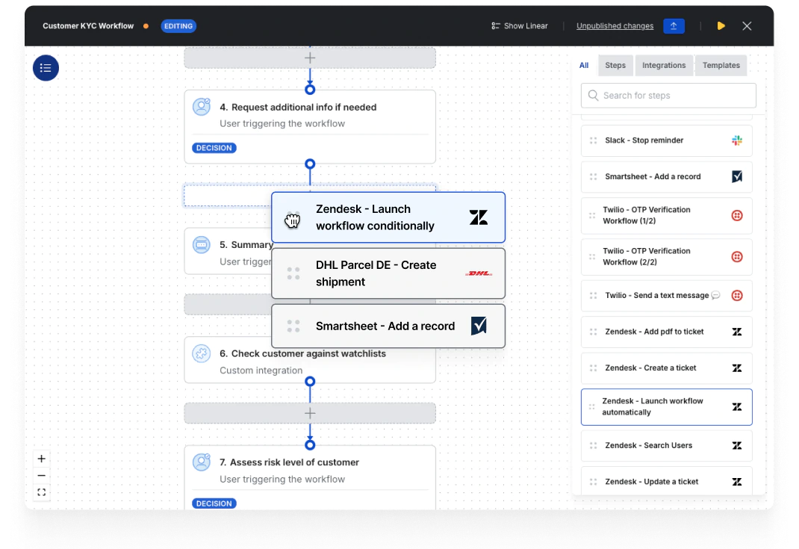The width and height of the screenshot is (799, 549).
Task: Click the dragged Zendesk - Launch workflow conditionally card
Action: pyautogui.click(x=388, y=217)
